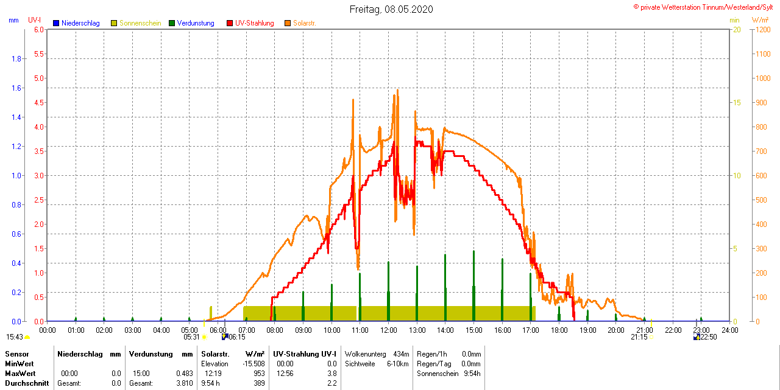This screenshot has height=390, width=780.
Task: Click the yellow Sonnenschein legend square
Action: [x=114, y=23]
